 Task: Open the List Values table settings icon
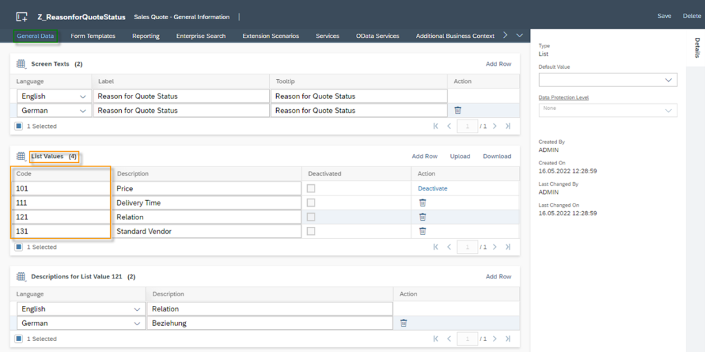coord(21,157)
